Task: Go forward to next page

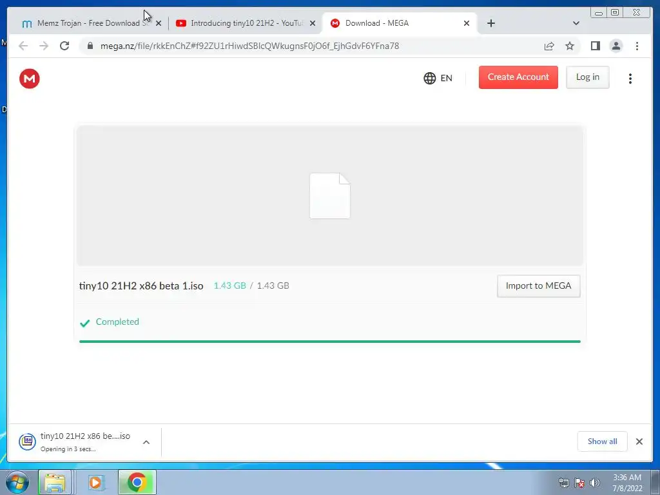Action: point(44,46)
